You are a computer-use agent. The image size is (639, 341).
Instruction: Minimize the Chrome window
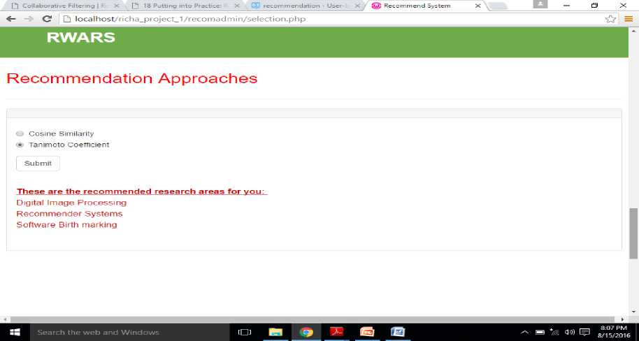point(566,6)
